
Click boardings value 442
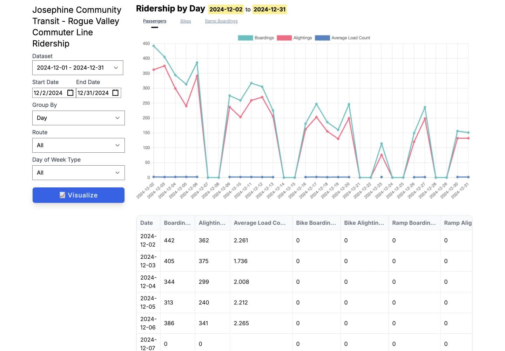tap(169, 240)
